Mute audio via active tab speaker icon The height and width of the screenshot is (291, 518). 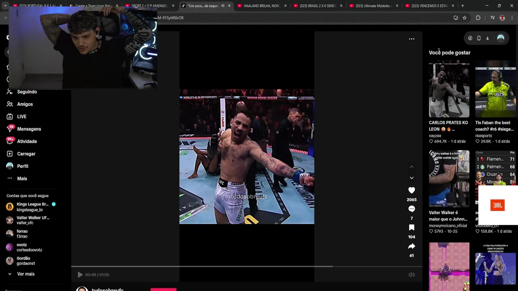tap(223, 6)
